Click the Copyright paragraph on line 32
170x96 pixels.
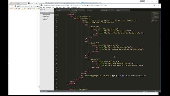[113, 75]
